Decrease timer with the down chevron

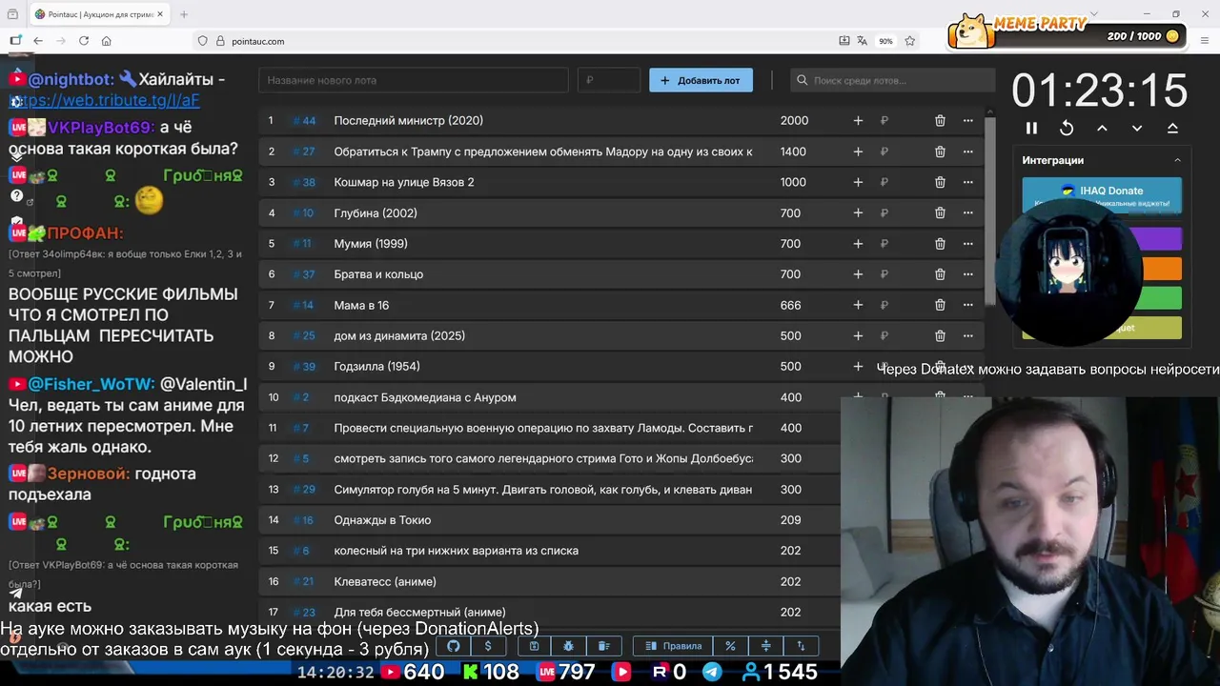[x=1137, y=128]
